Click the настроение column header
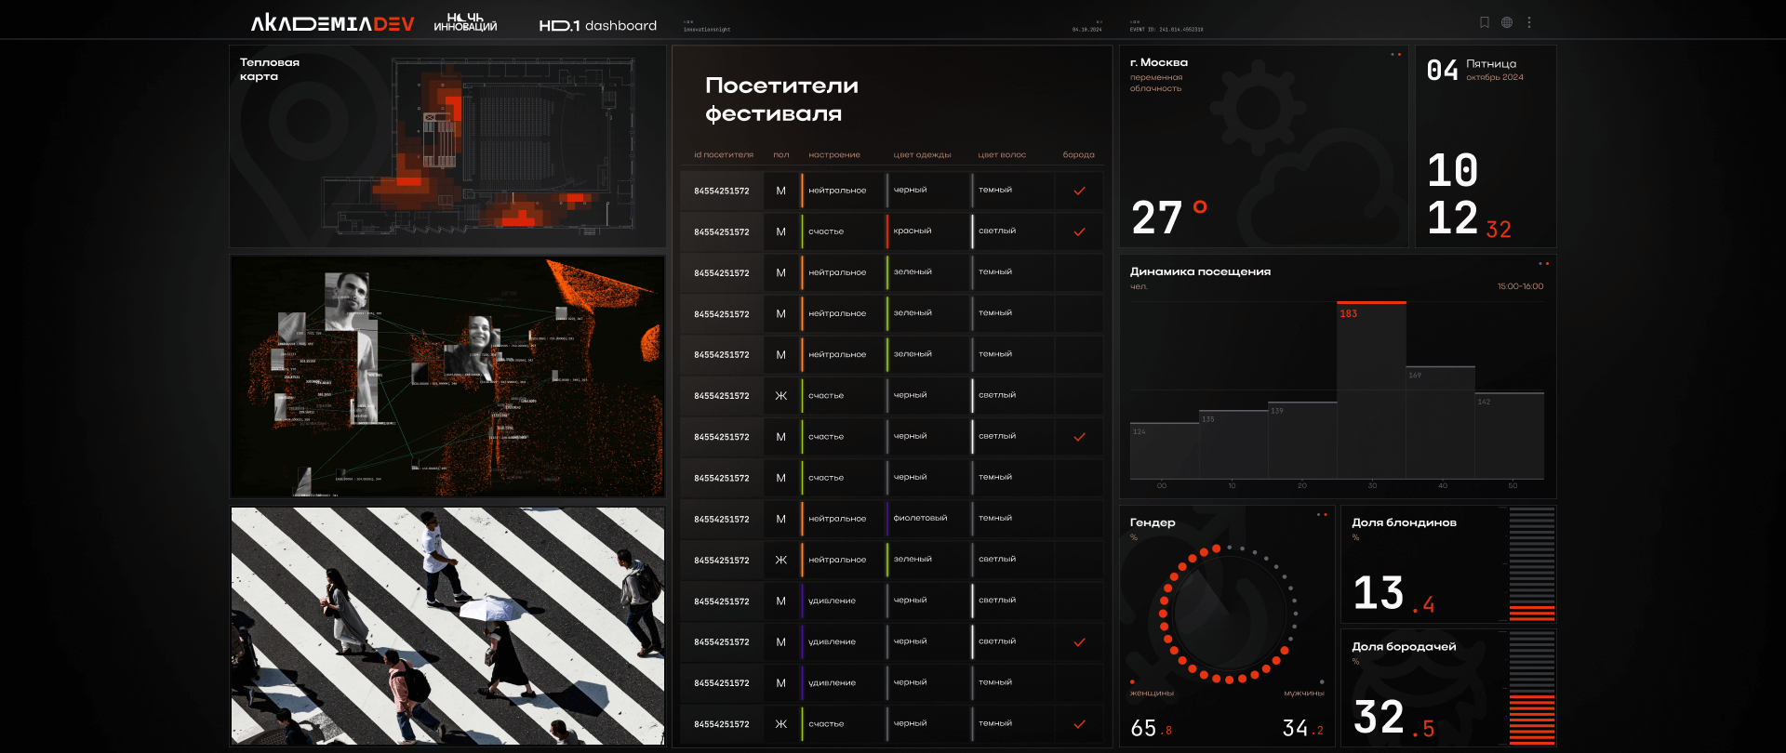This screenshot has height=753, width=1786. click(833, 155)
